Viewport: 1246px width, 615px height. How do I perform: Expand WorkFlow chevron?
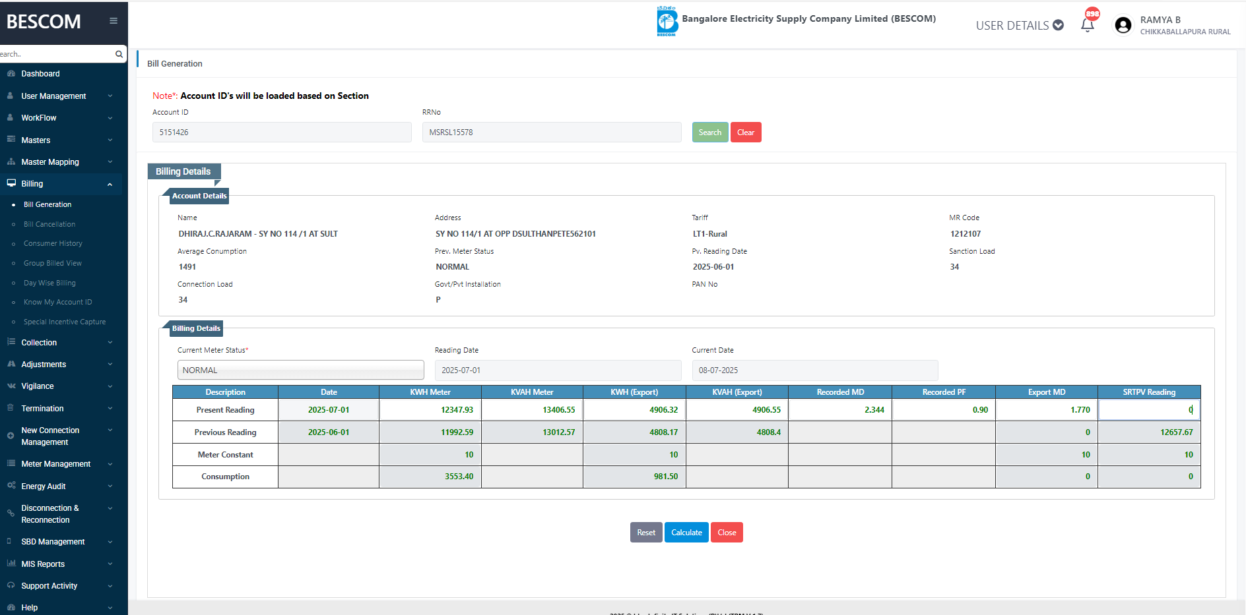click(110, 118)
